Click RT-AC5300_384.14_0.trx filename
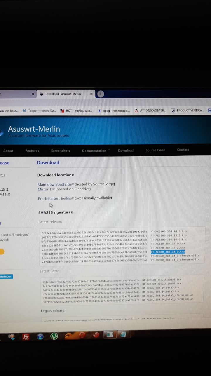The width and height of the screenshot is (211, 376). [169, 240]
